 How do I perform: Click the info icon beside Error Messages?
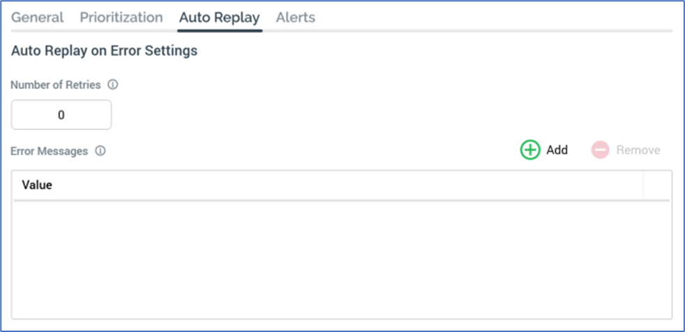(100, 150)
